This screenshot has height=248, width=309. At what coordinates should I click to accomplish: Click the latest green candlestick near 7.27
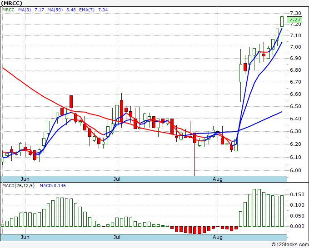(x=282, y=22)
